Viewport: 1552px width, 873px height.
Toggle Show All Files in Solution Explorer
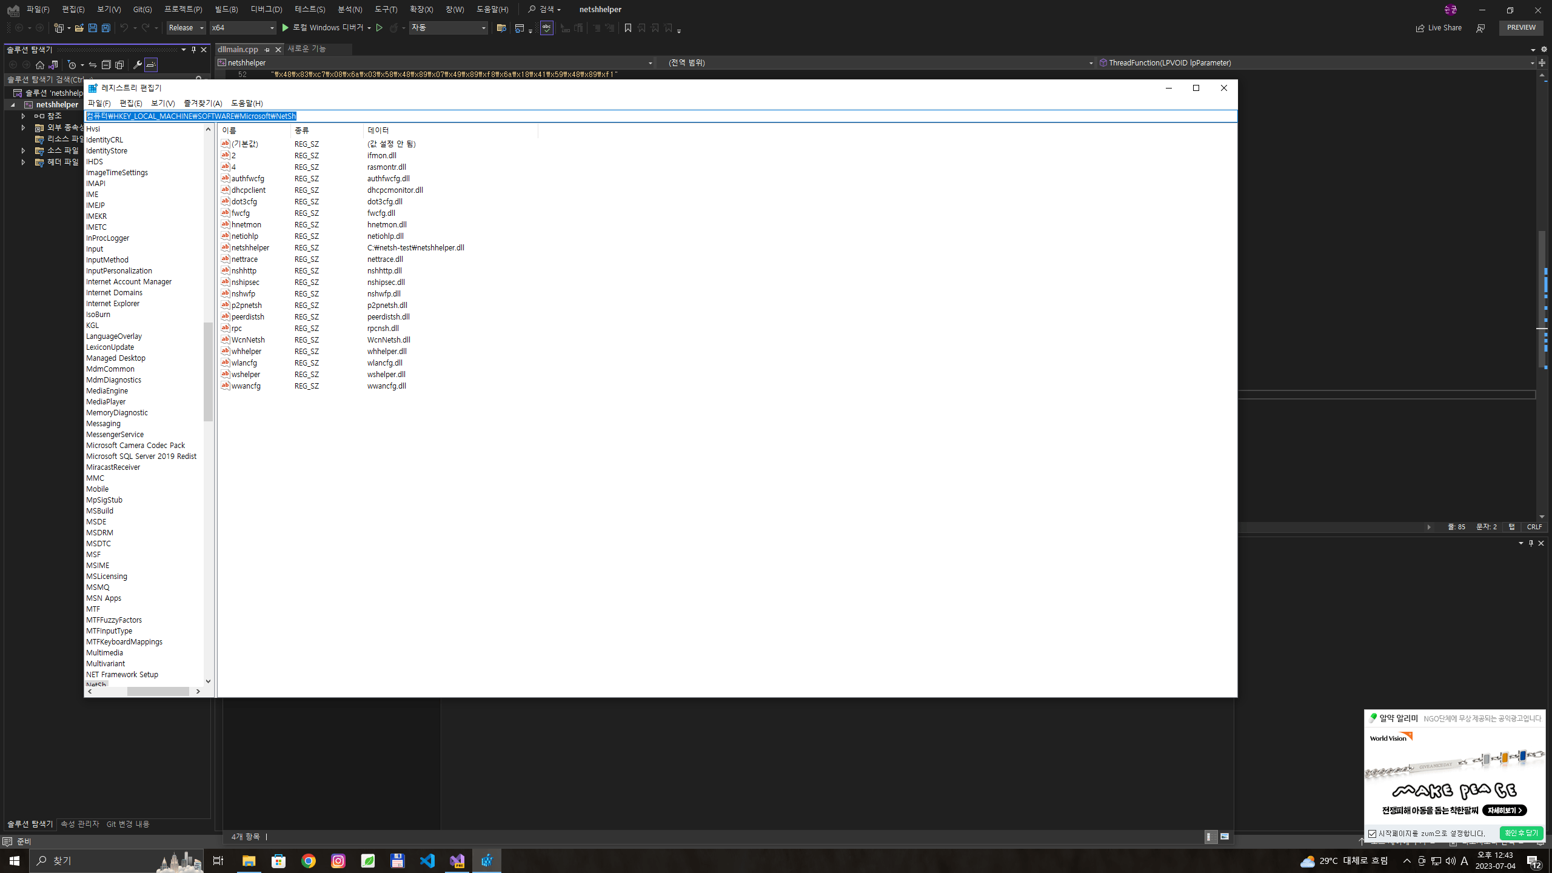(x=119, y=65)
